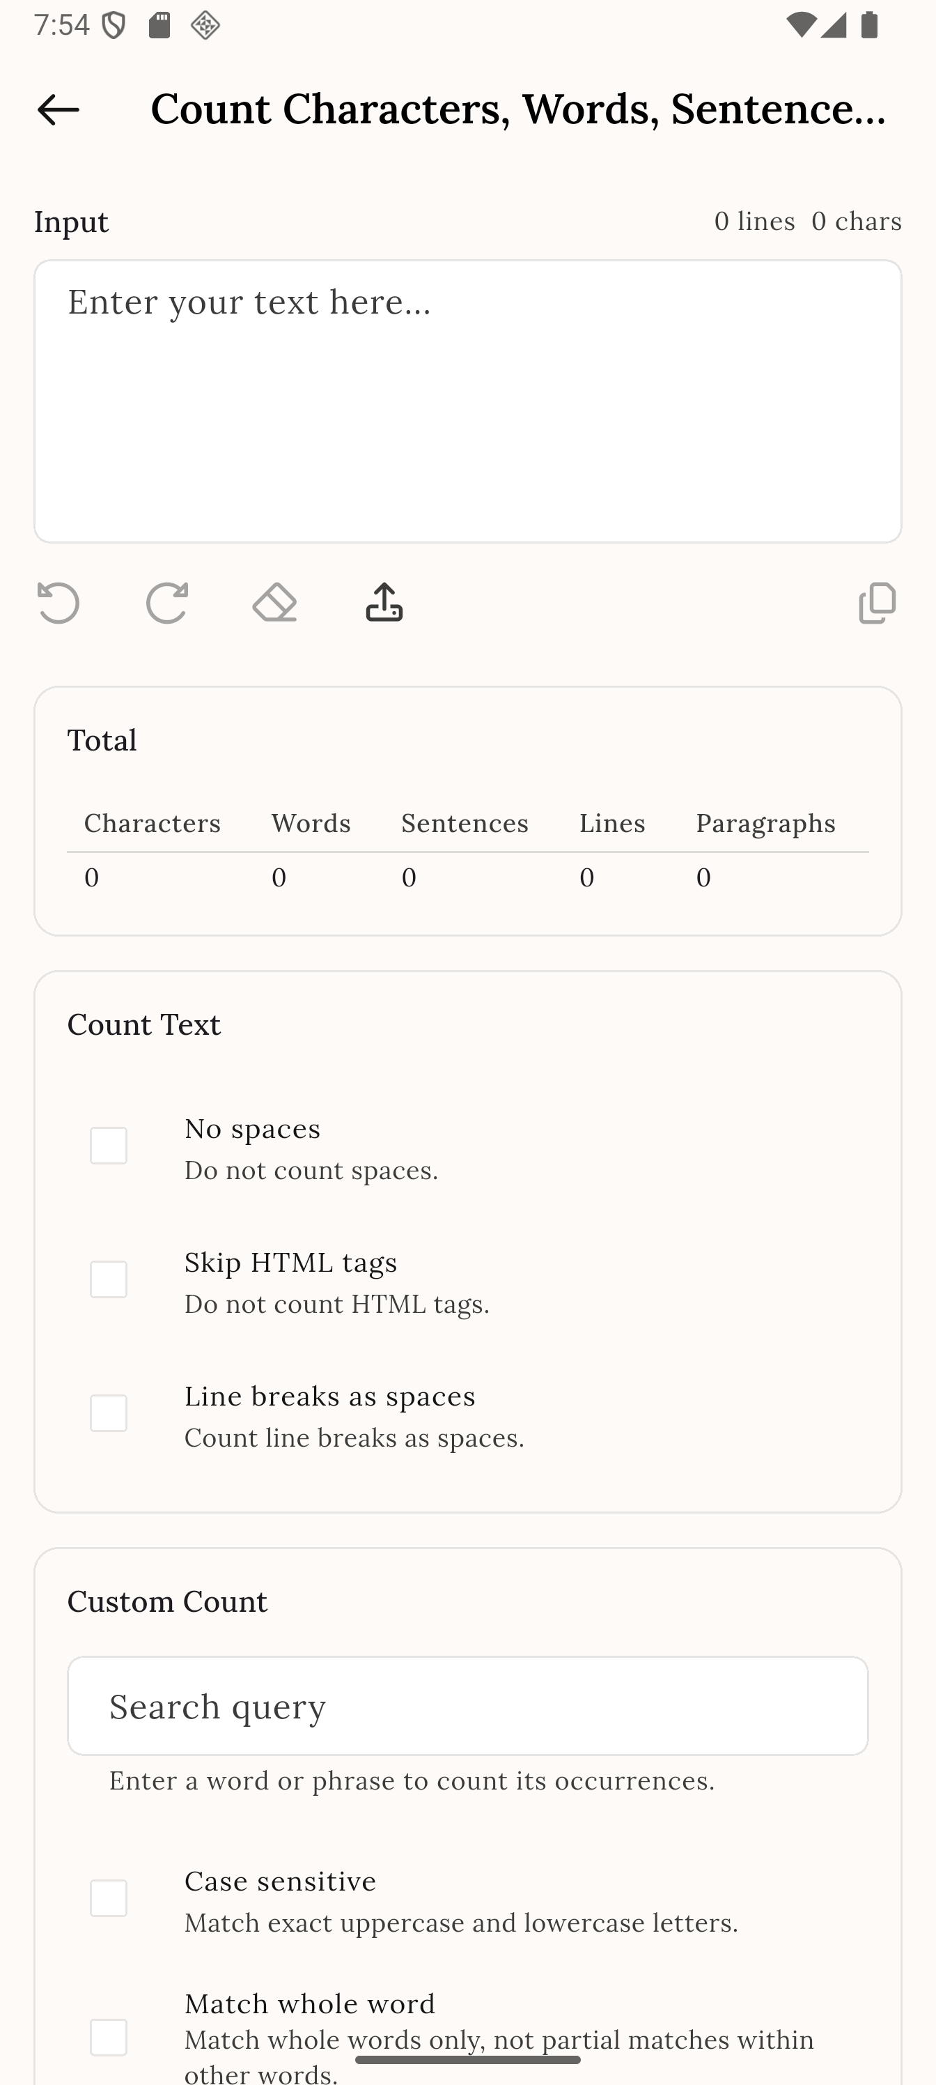Select the Paragraphs column header

pyautogui.click(x=765, y=822)
